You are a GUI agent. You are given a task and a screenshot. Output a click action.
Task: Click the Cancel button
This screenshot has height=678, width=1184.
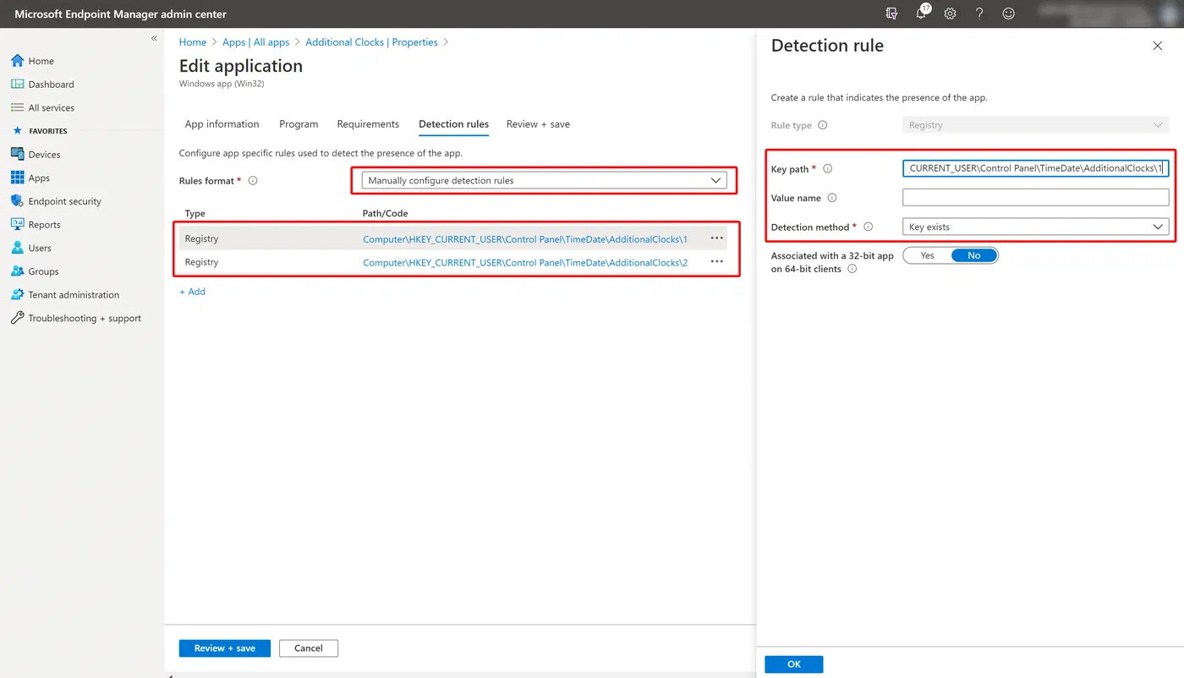click(309, 648)
